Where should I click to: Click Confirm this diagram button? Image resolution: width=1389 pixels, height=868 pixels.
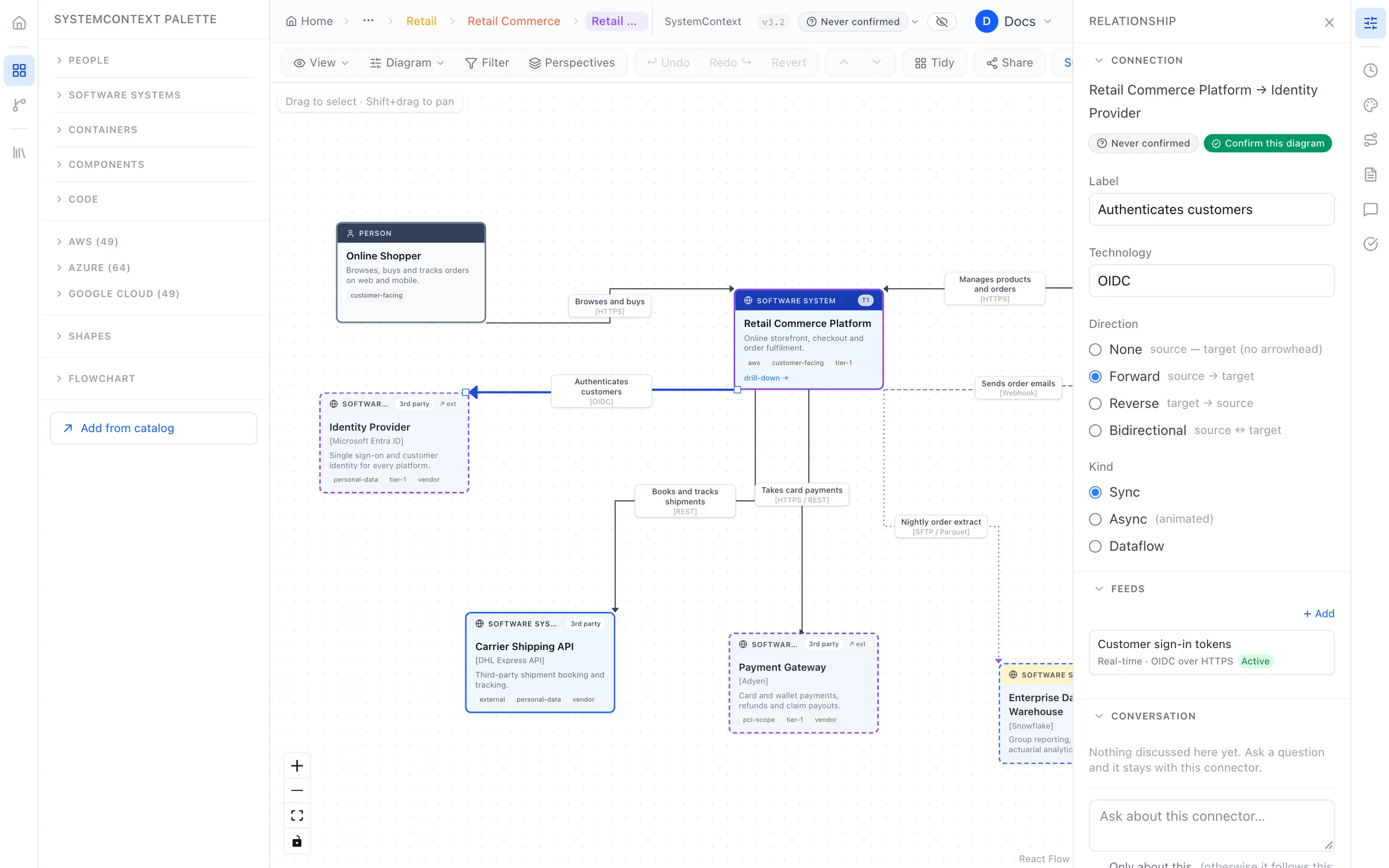(x=1267, y=143)
